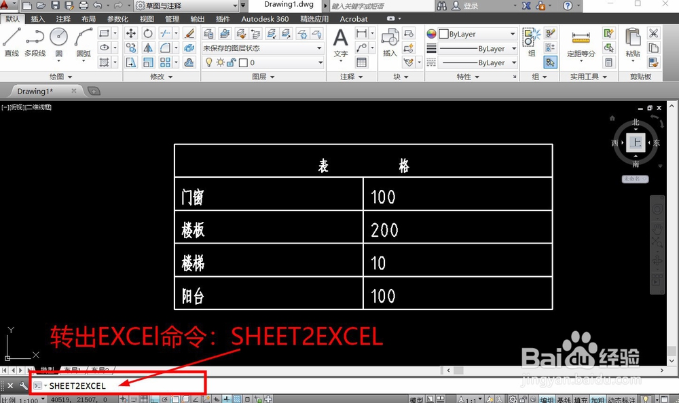The height and width of the screenshot is (403, 679).
Task: Click the Copy objects icon in Modify panel
Action: (131, 48)
